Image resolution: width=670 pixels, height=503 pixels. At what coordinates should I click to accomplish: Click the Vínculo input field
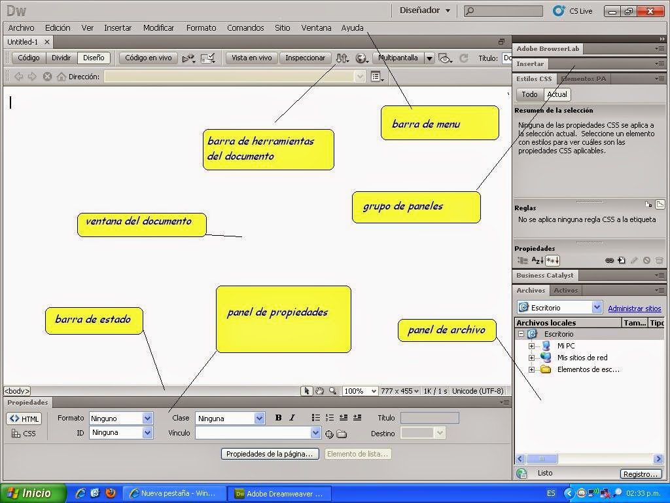pos(253,433)
